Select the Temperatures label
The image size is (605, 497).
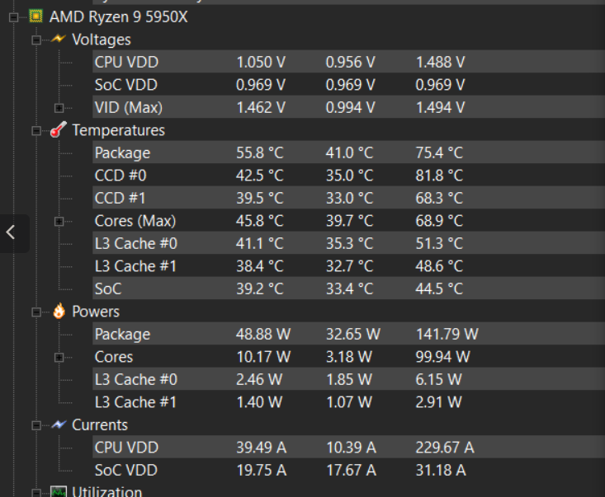pyautogui.click(x=119, y=130)
